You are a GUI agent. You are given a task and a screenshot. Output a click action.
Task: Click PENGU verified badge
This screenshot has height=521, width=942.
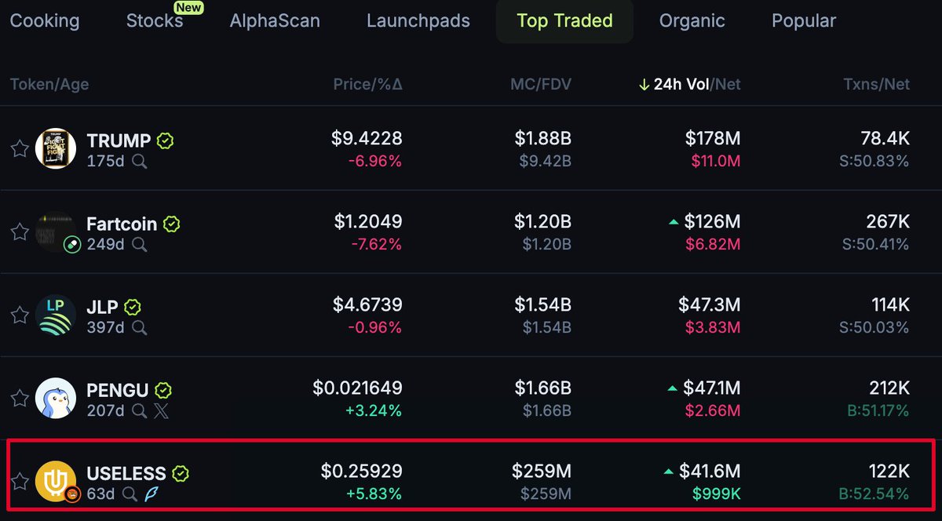tap(163, 391)
